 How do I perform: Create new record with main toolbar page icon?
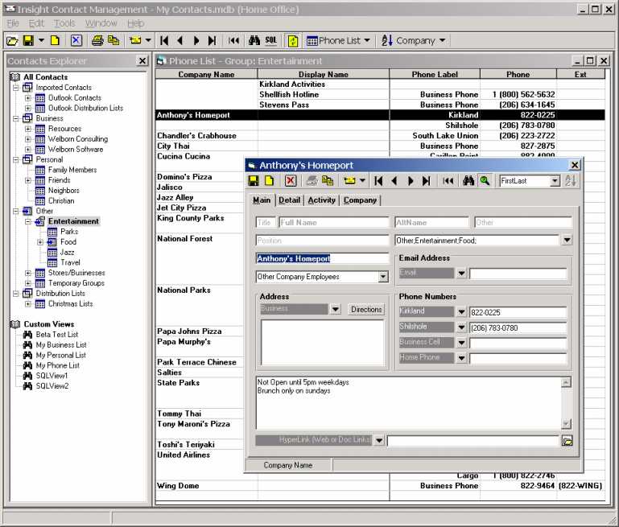click(x=56, y=40)
